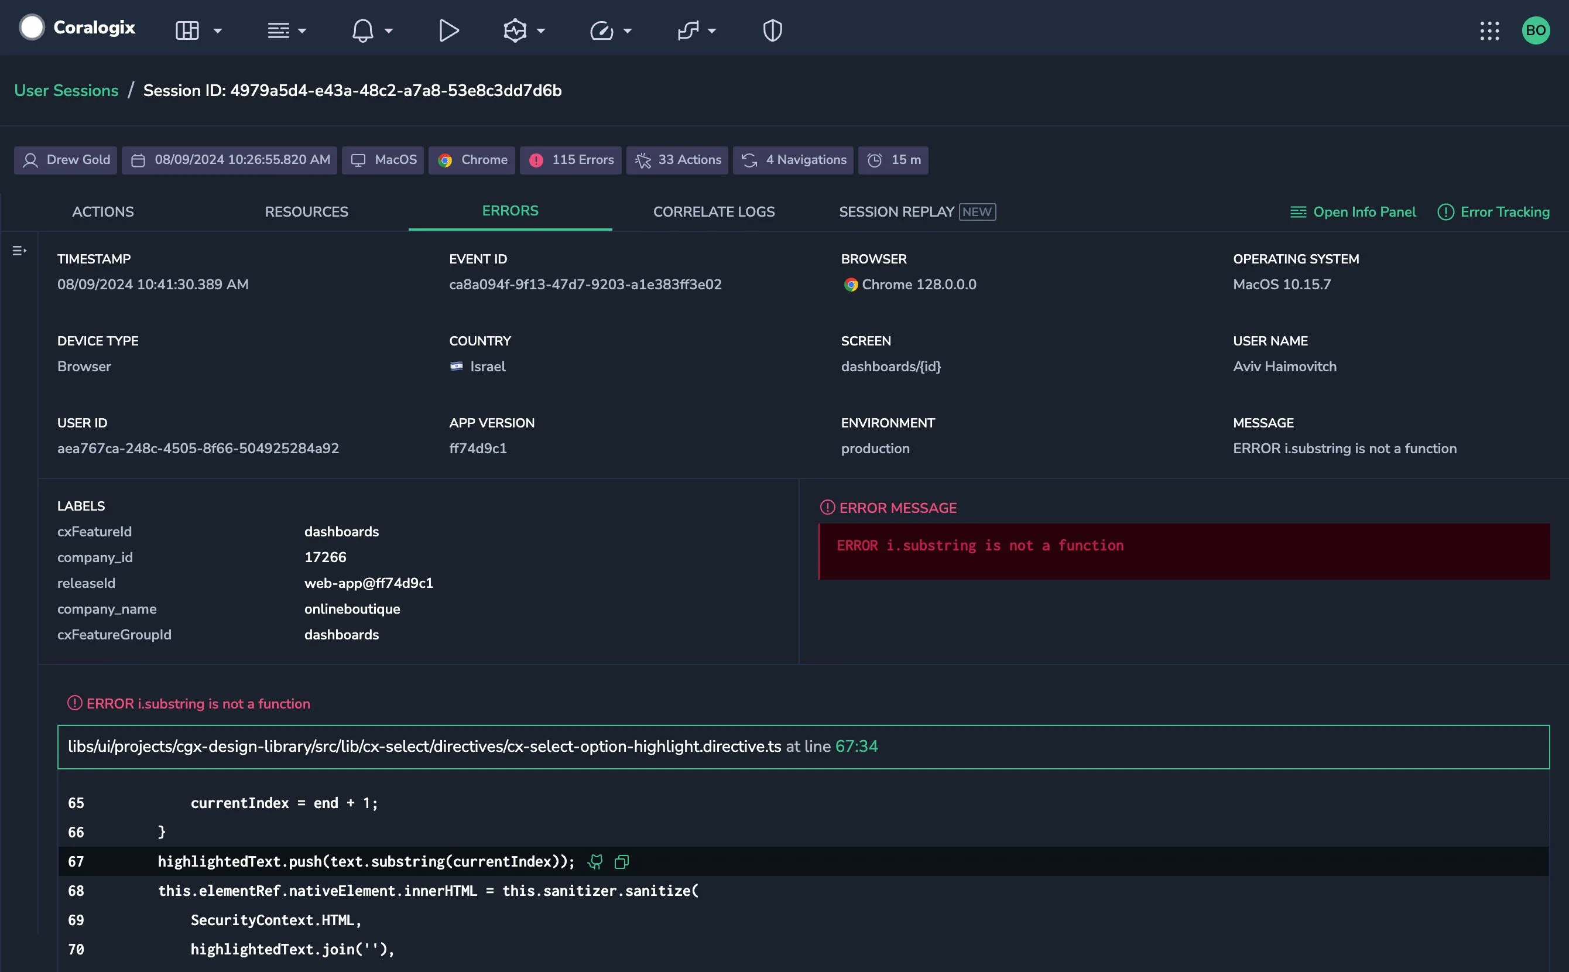Screen dimensions: 1569x972
Task: Select the ERRORS tab
Action: point(511,211)
